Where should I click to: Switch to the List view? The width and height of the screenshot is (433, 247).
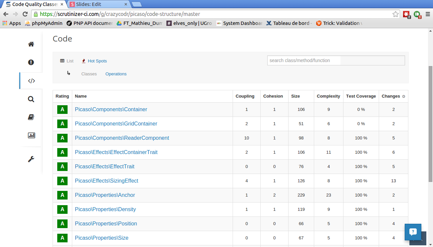67,61
